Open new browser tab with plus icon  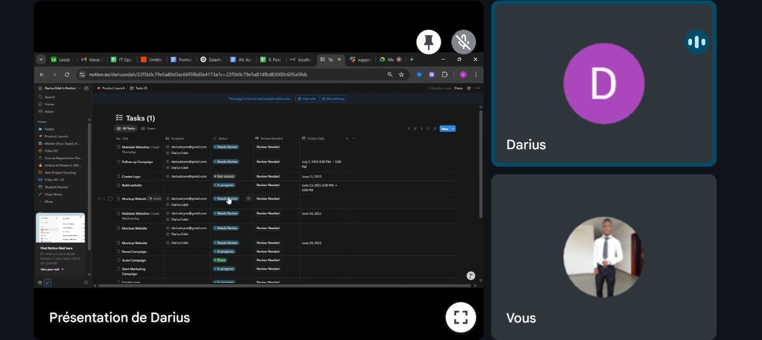click(411, 60)
